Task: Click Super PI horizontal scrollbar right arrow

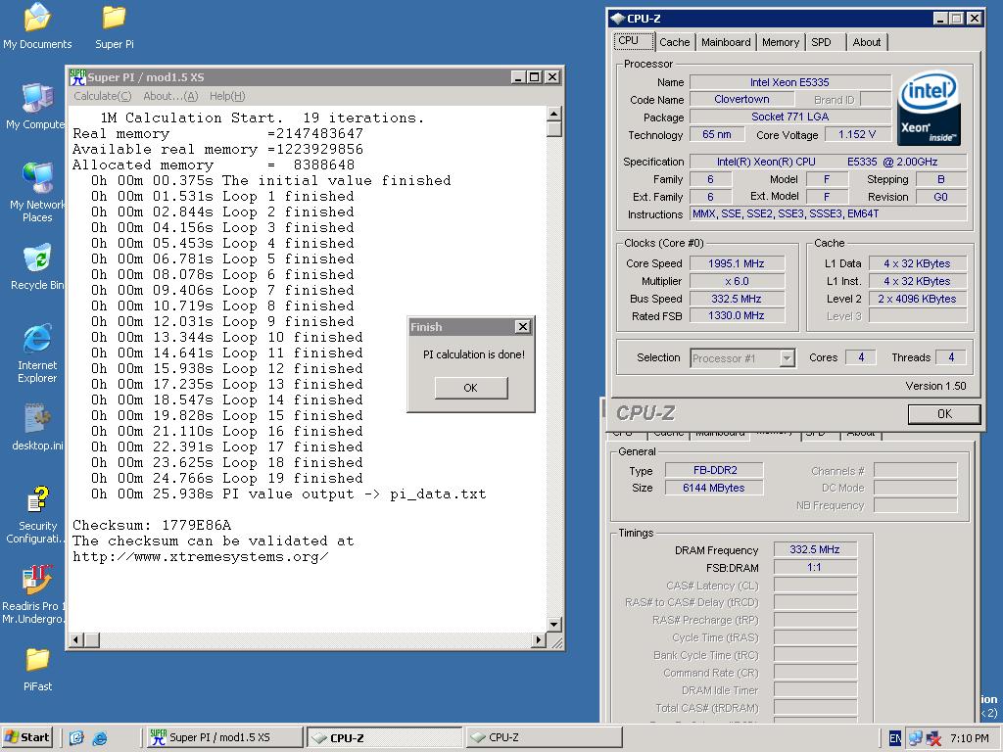Action: point(539,639)
